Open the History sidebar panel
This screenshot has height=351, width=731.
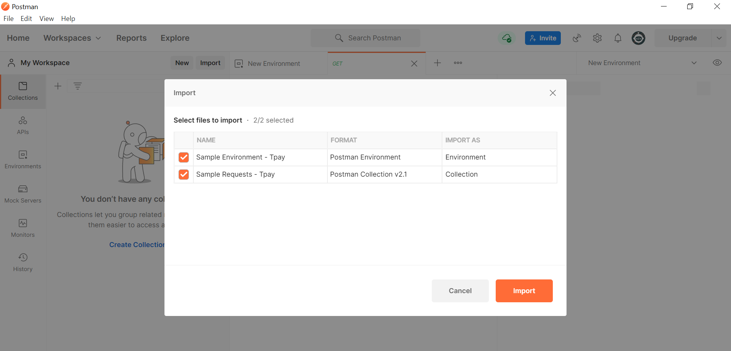tap(23, 263)
